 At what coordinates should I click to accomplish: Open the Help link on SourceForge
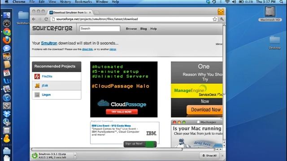(x=153, y=29)
